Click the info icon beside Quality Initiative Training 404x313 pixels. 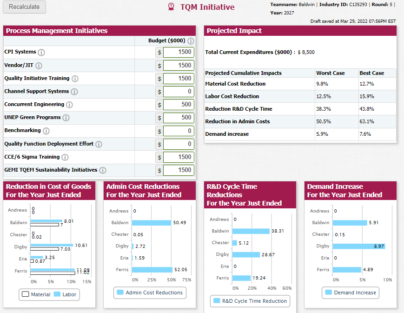click(x=75, y=79)
